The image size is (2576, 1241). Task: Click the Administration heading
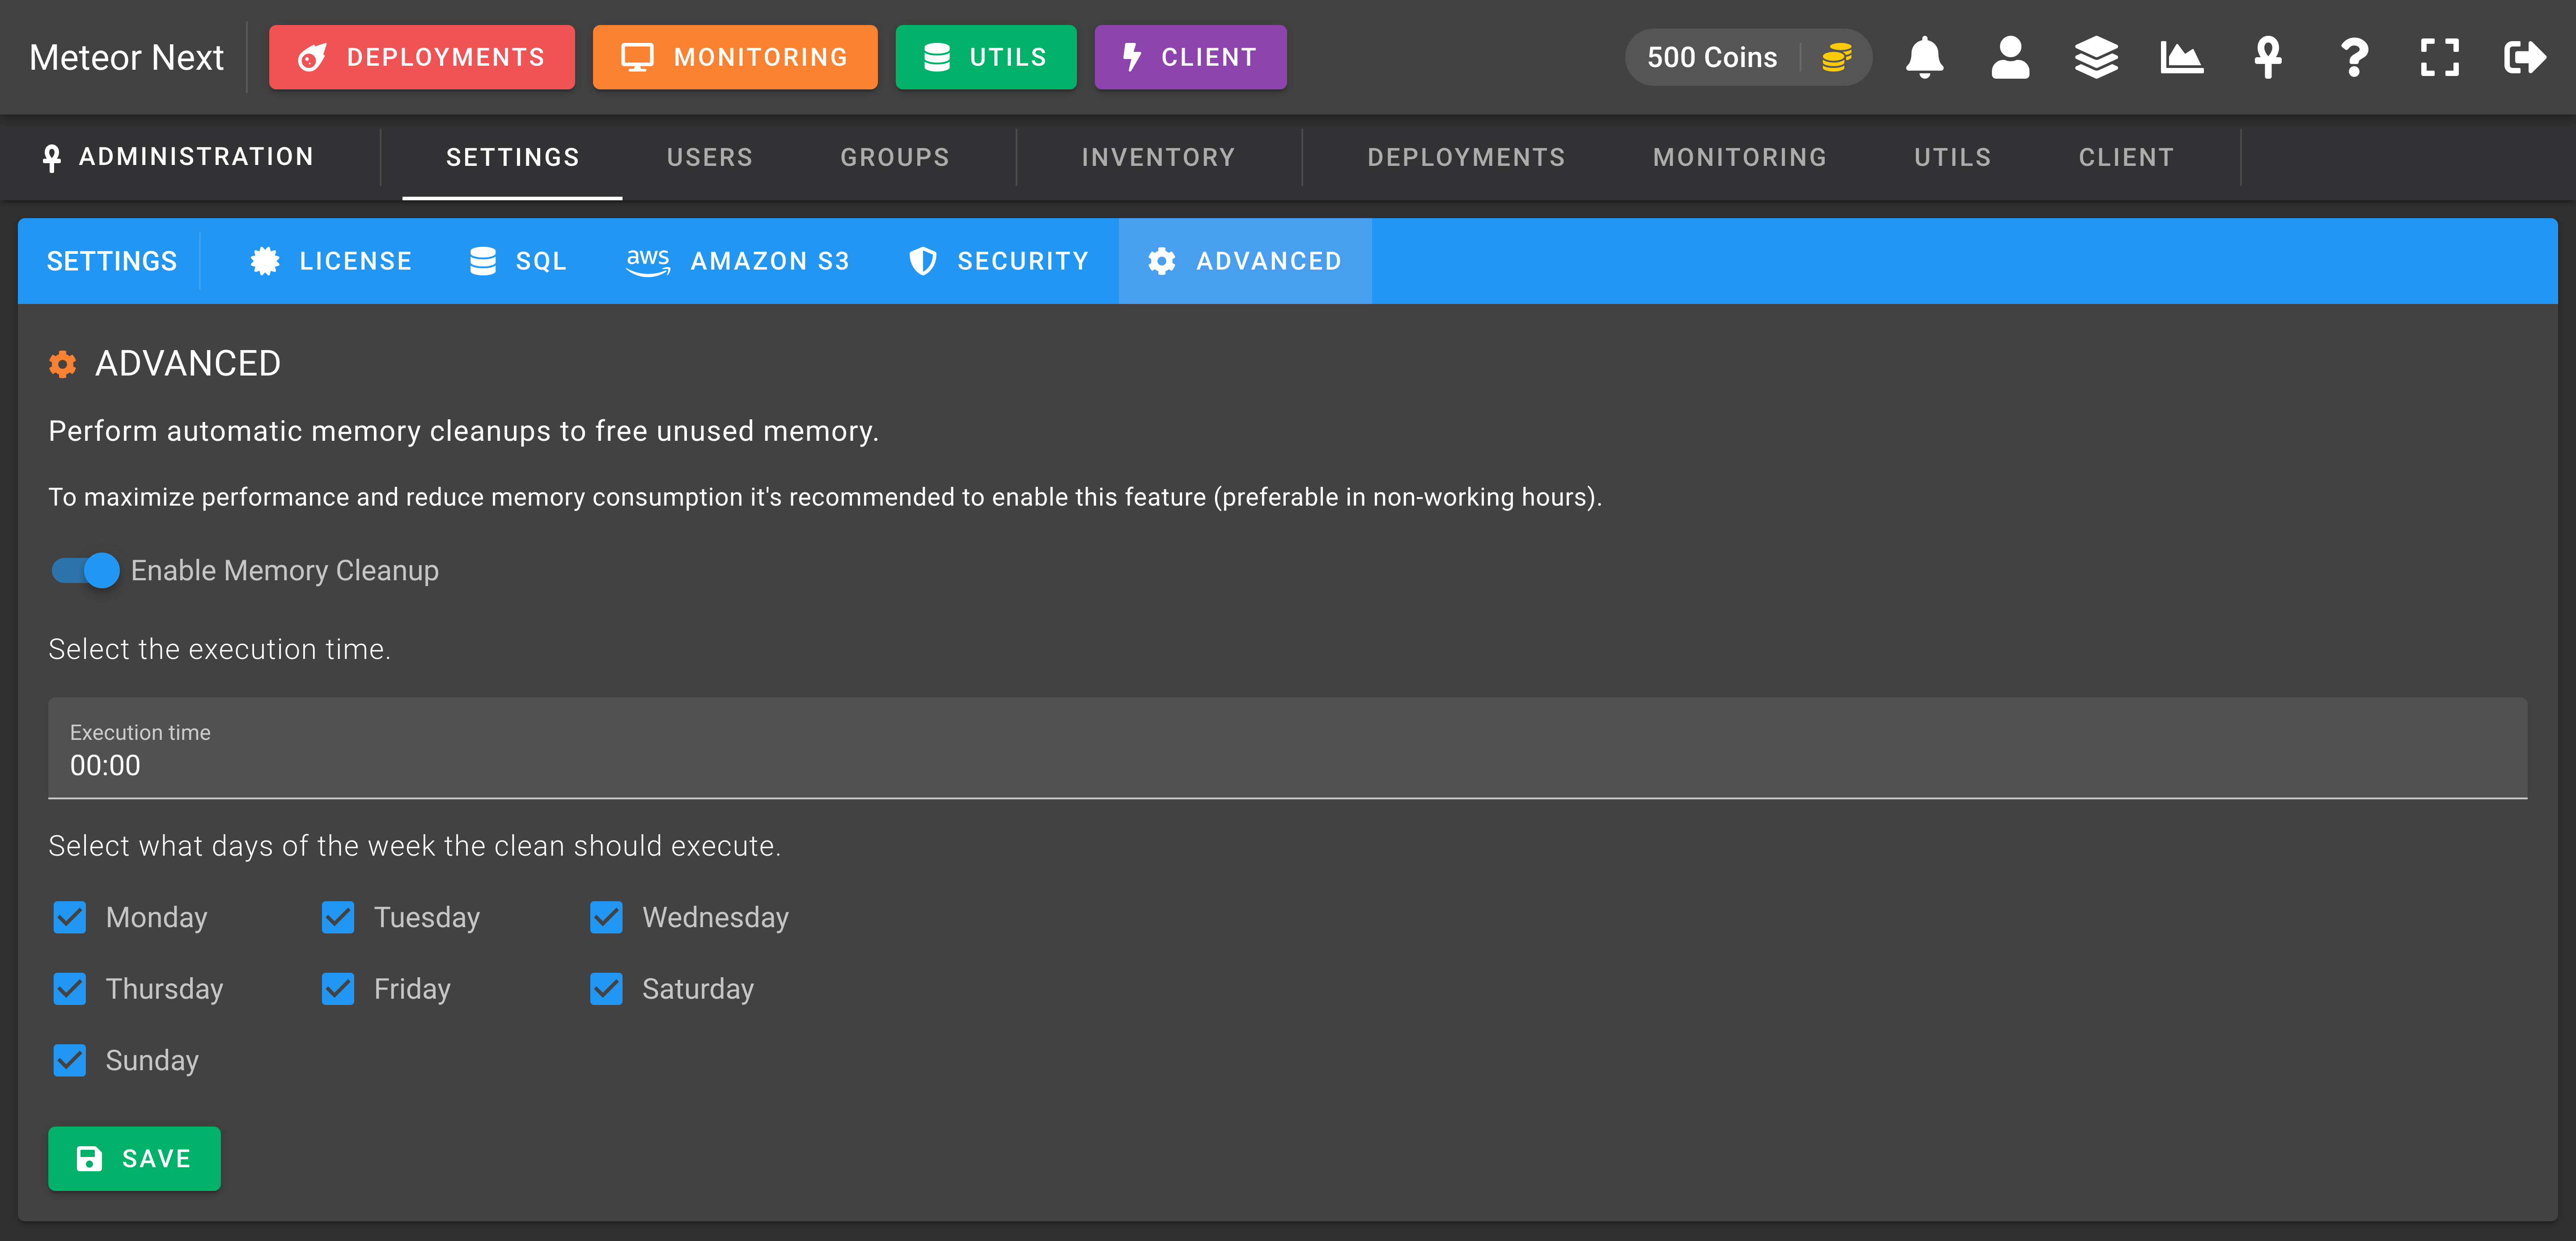click(x=178, y=157)
